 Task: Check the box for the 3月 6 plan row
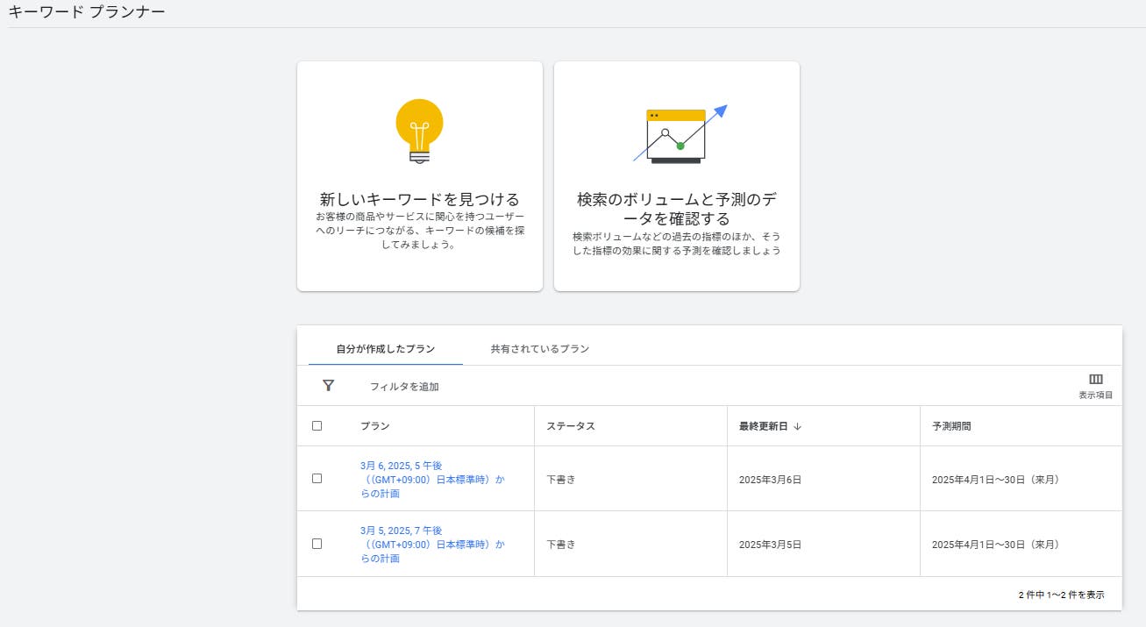pyautogui.click(x=317, y=479)
